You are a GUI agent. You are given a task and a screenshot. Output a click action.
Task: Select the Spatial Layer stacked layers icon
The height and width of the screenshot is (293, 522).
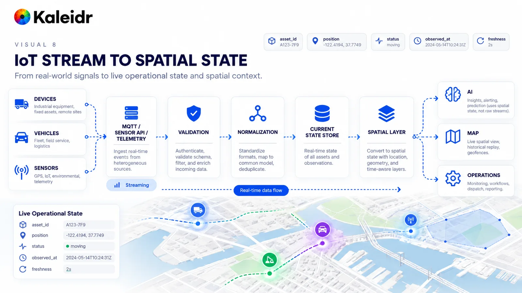tap(387, 113)
